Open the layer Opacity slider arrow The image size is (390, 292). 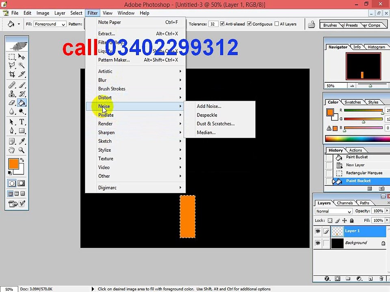point(387,211)
